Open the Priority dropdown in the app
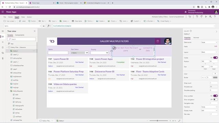 100,53
